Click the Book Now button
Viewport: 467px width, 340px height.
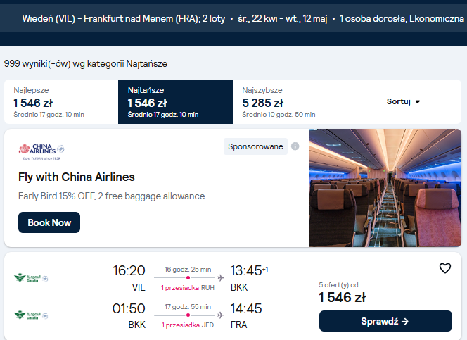pyautogui.click(x=49, y=222)
